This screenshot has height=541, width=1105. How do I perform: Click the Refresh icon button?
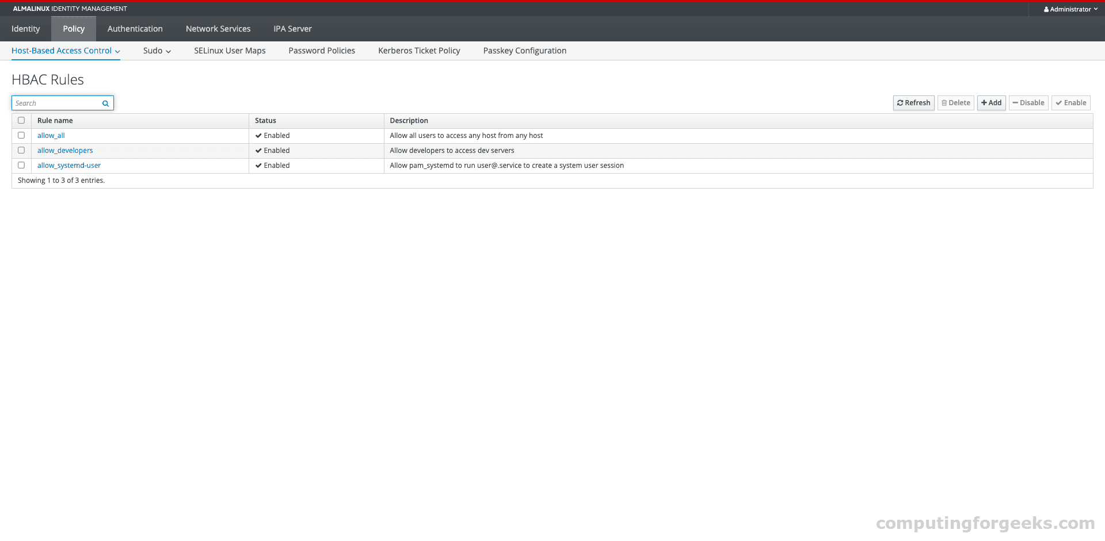[900, 102]
